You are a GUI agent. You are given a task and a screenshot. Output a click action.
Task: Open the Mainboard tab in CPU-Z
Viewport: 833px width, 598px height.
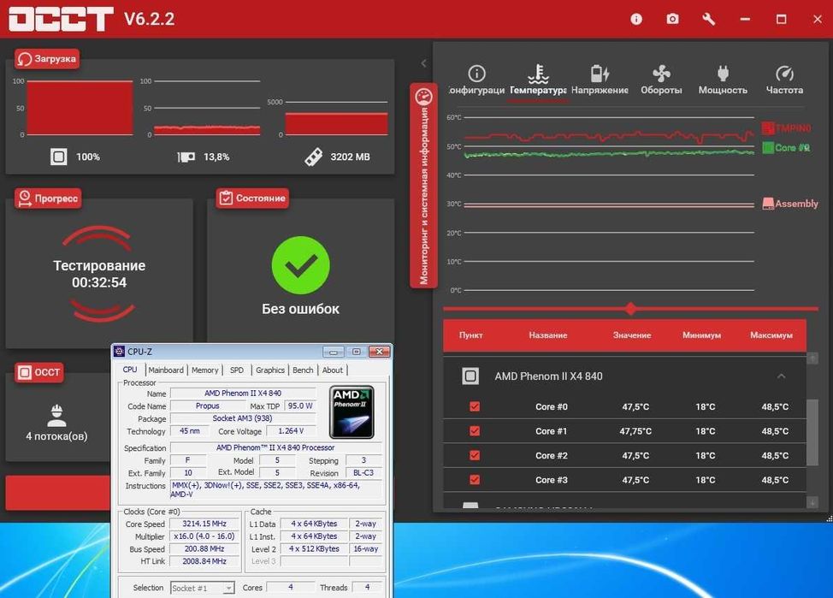[166, 370]
